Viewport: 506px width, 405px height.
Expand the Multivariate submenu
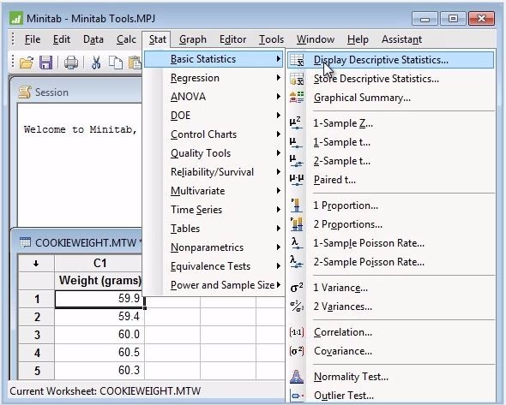(x=214, y=191)
